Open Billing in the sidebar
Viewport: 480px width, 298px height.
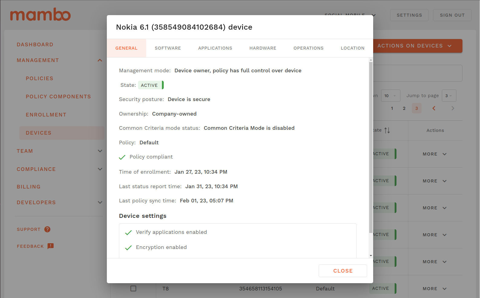[29, 187]
